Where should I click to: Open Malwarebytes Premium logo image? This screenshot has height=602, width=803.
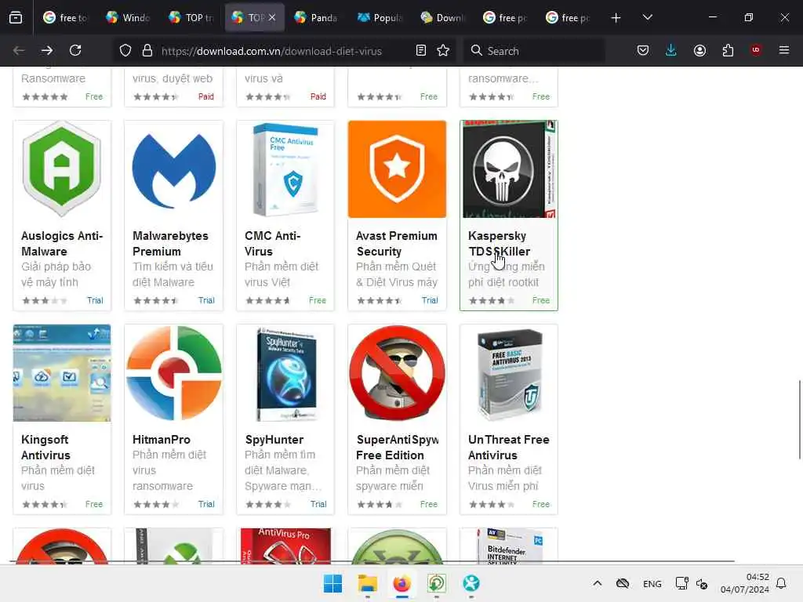pyautogui.click(x=173, y=169)
